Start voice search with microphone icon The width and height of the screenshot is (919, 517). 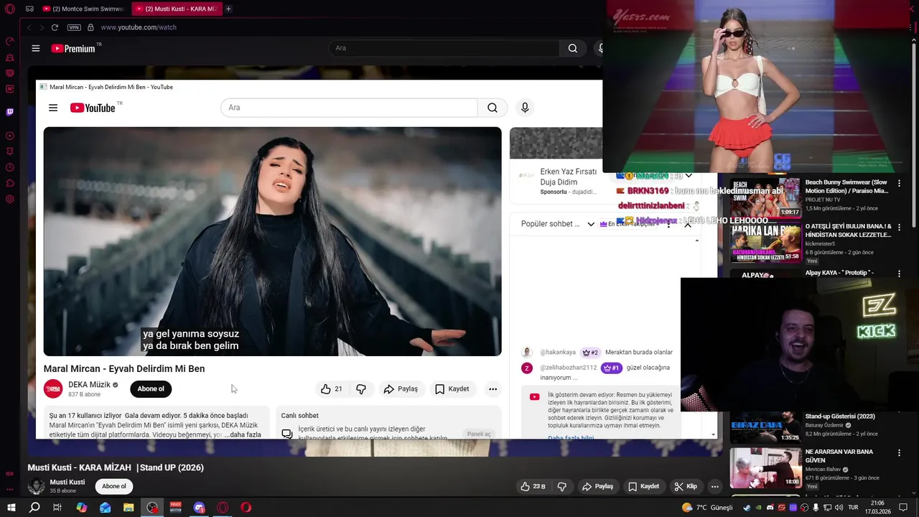pyautogui.click(x=525, y=108)
